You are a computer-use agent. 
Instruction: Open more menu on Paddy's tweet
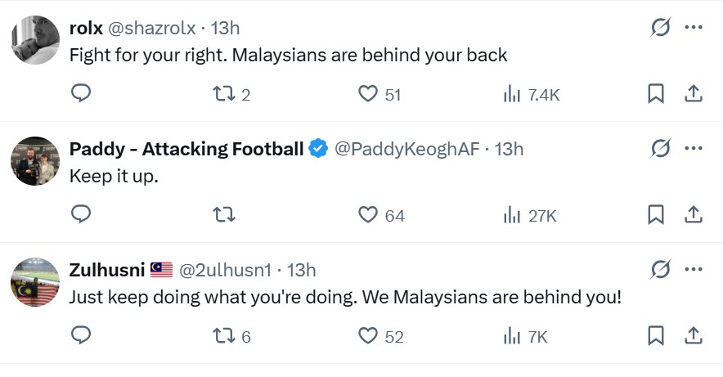click(x=694, y=149)
